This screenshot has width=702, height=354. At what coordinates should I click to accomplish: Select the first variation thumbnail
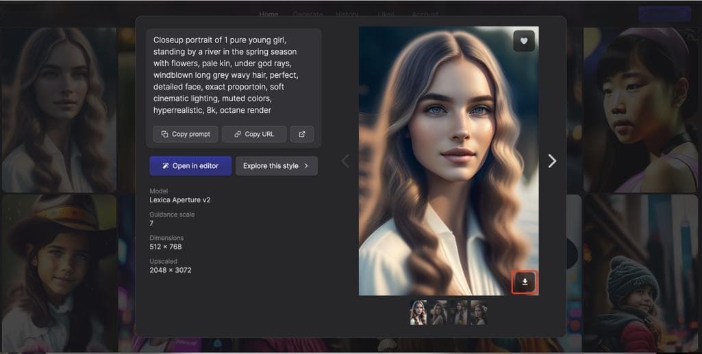tap(418, 312)
